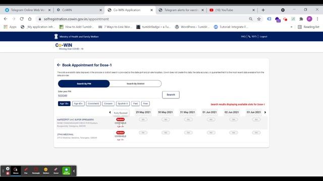Toggle the Sputnik V filter
The image size is (323, 181).
(x=123, y=104)
